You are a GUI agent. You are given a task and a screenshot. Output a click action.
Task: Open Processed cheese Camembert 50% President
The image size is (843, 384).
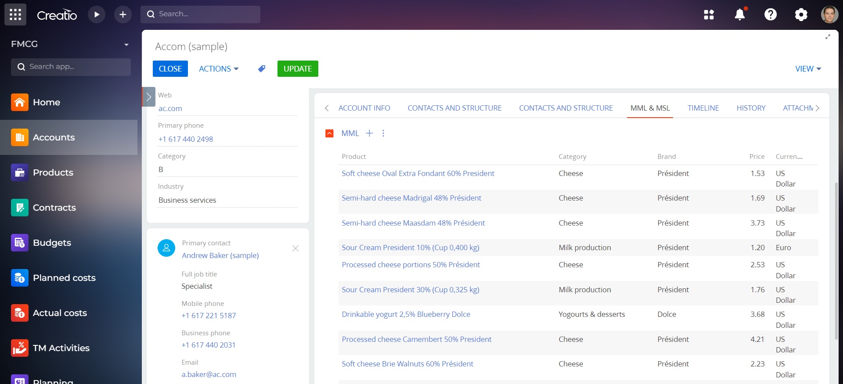pyautogui.click(x=417, y=339)
